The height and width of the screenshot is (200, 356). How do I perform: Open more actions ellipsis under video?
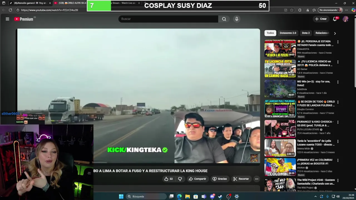coord(257,179)
